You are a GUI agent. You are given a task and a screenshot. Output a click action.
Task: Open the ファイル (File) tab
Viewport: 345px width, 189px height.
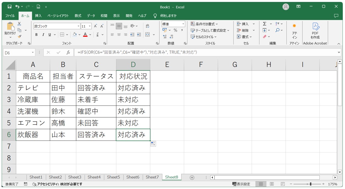(x=10, y=16)
